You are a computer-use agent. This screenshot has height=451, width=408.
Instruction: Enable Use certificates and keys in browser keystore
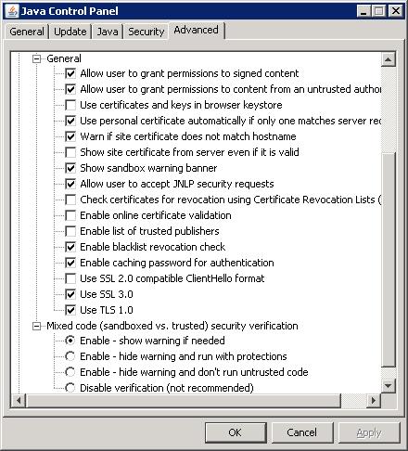tap(70, 105)
